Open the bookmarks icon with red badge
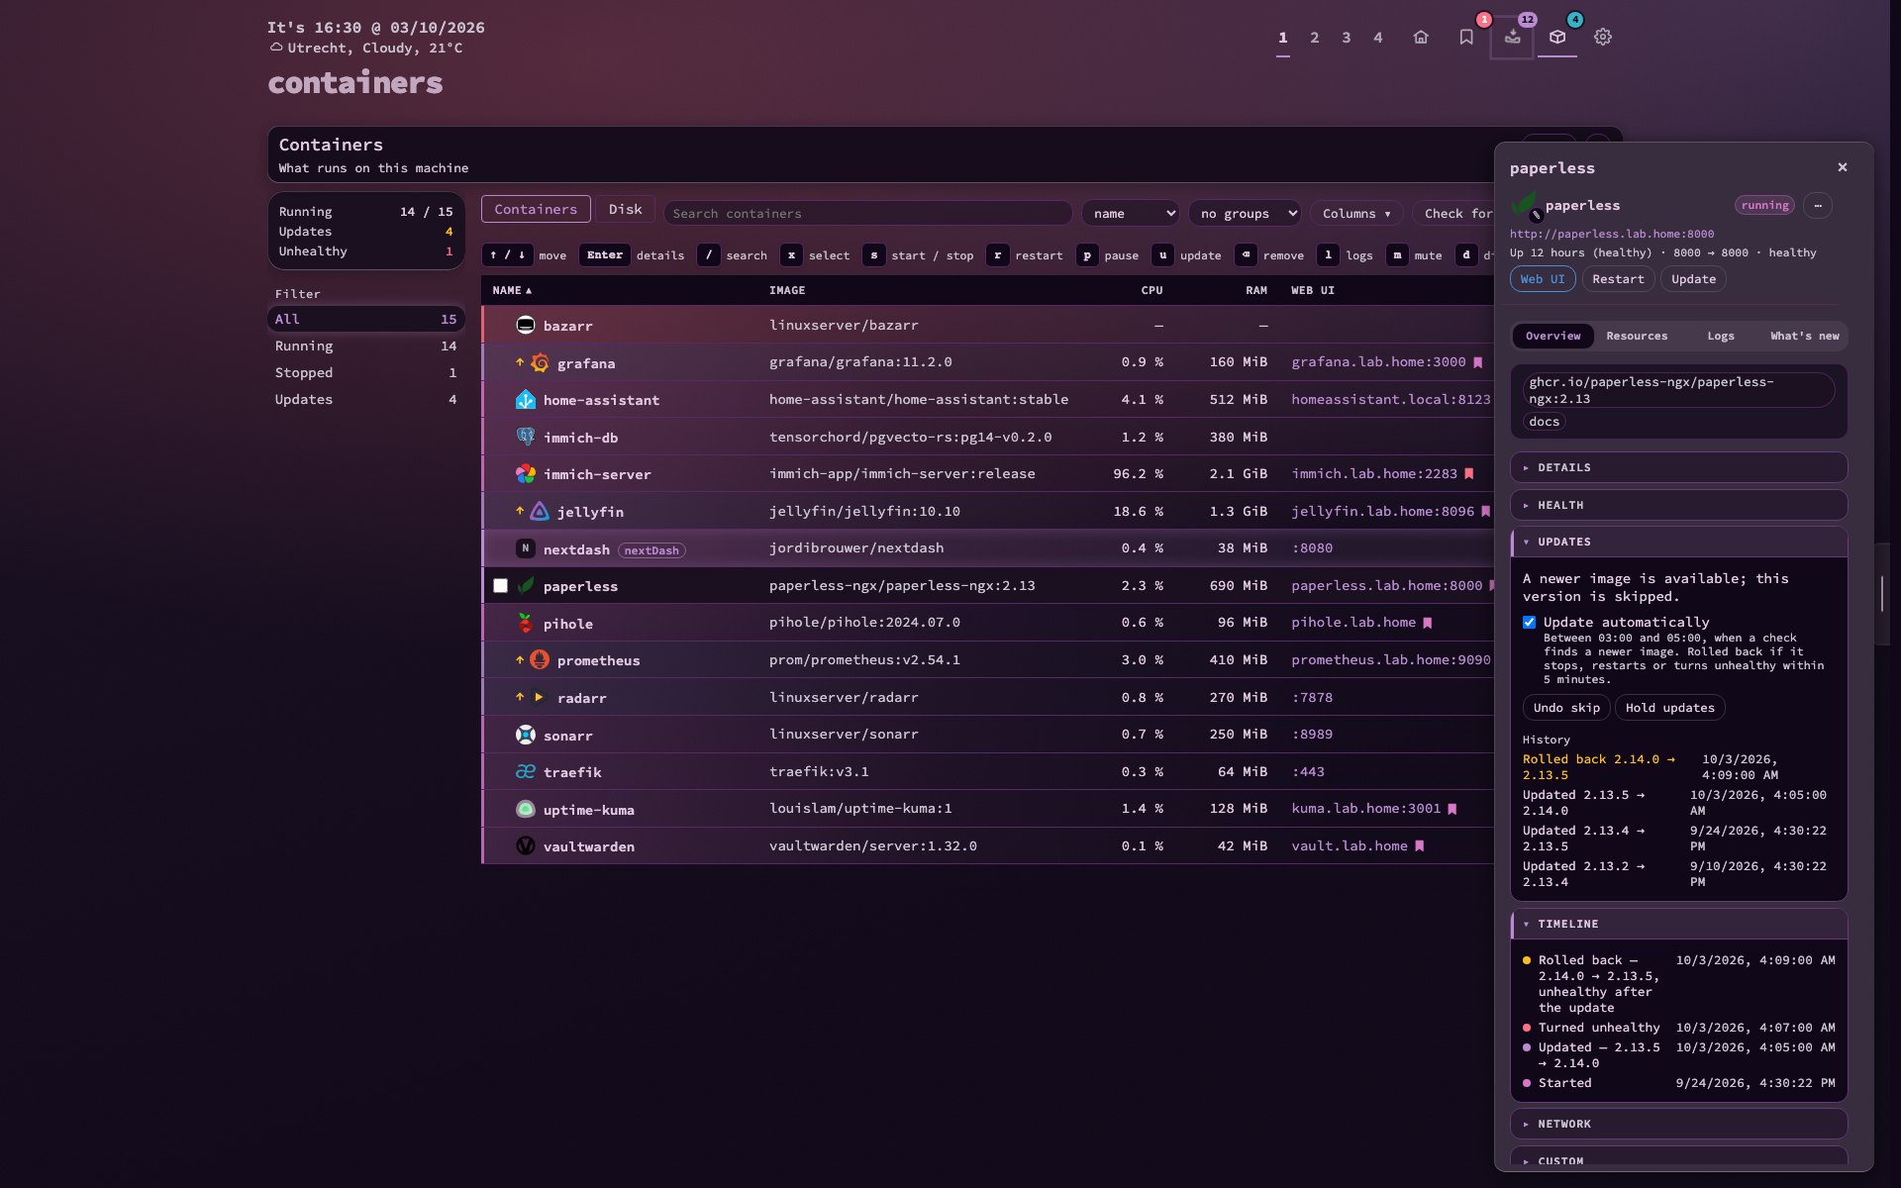Screen dimensions: 1901x1188 1466,37
